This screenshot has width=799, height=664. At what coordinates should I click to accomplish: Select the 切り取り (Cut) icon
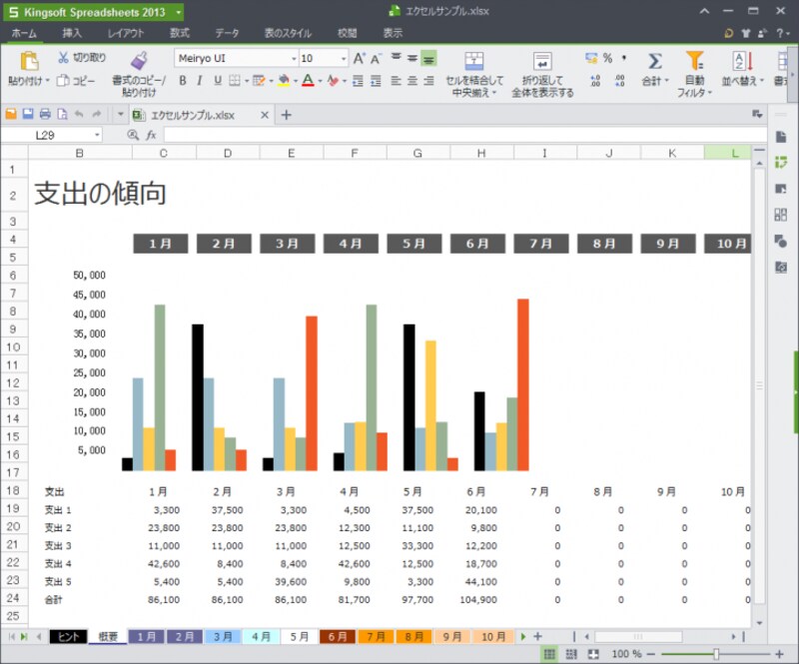pos(63,57)
